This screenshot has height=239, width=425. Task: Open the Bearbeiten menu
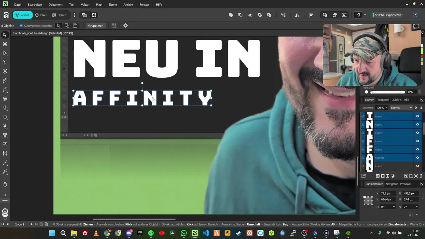(x=35, y=5)
